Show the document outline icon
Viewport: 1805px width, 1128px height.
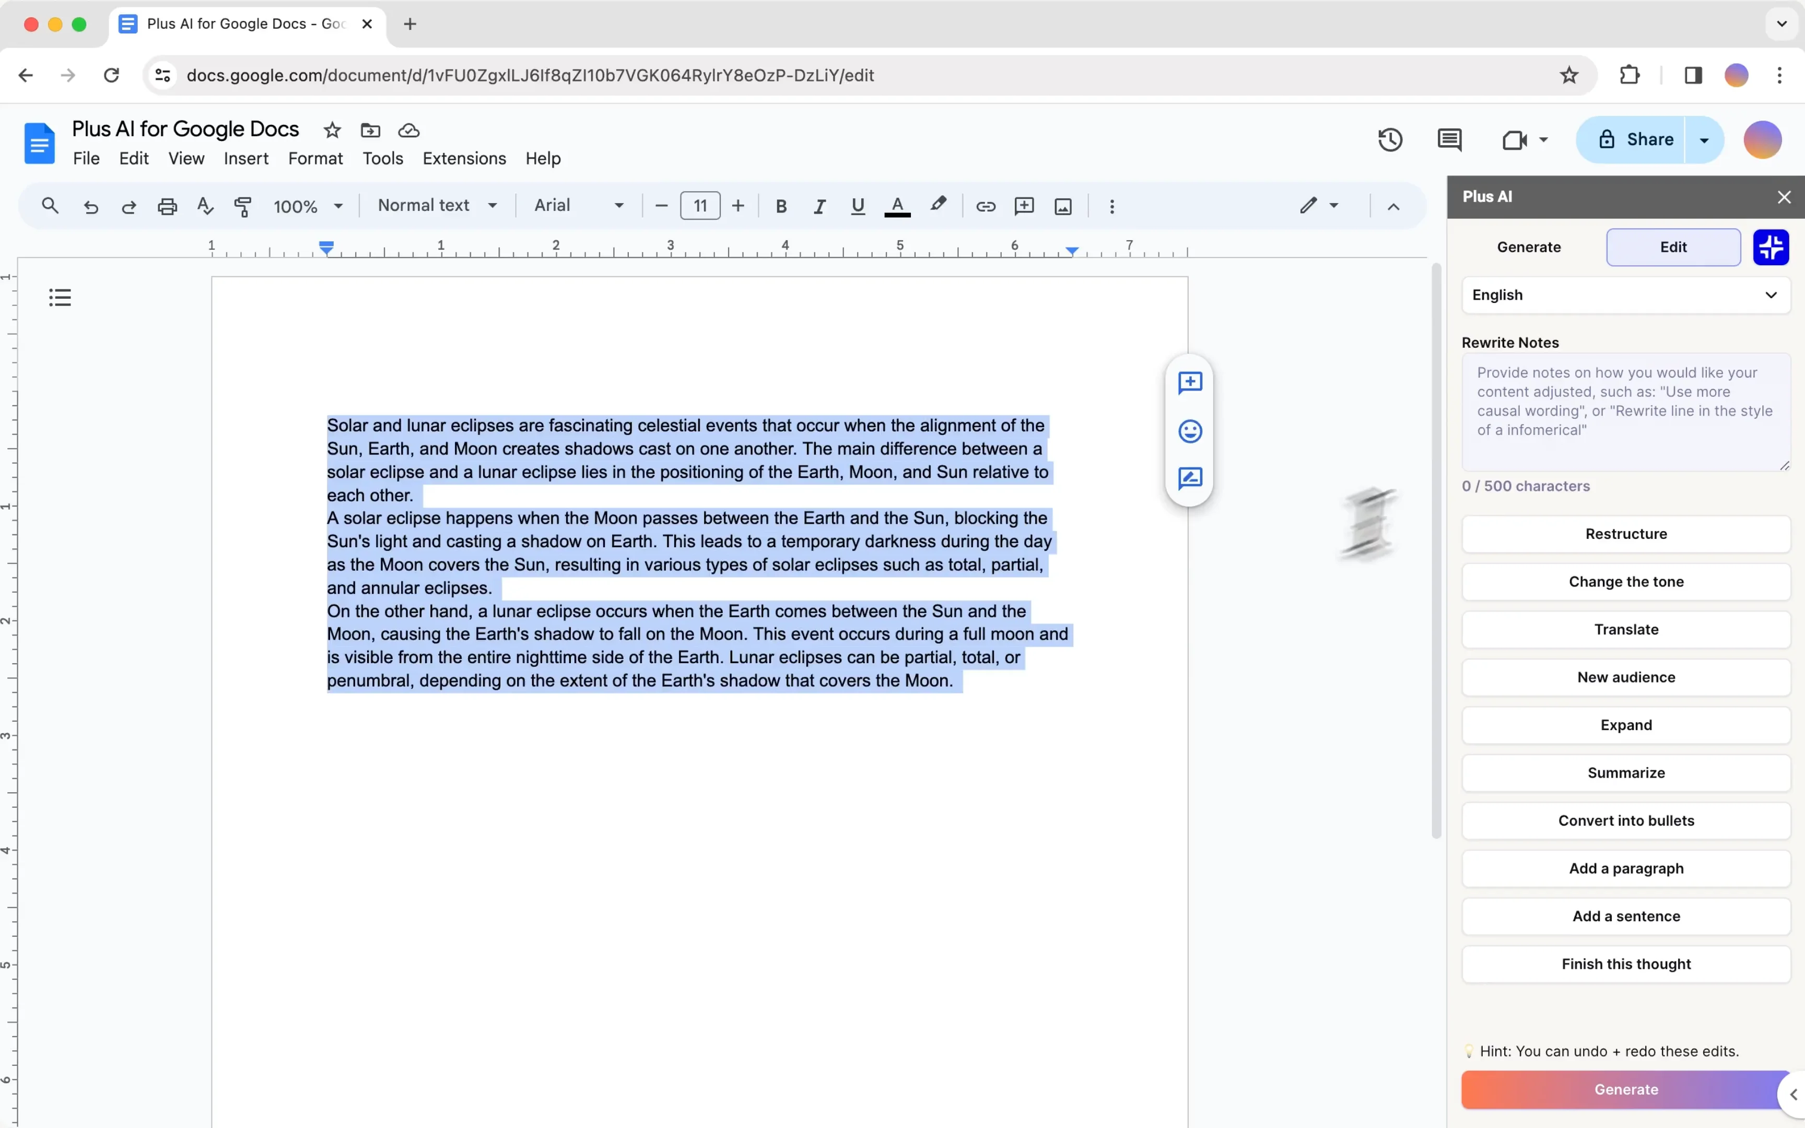tap(61, 298)
